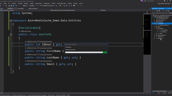Click the Undo toolbar icon

point(16,6)
